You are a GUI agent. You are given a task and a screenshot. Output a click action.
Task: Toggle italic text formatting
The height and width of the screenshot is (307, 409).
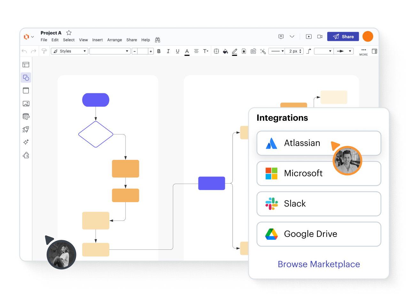coord(168,51)
